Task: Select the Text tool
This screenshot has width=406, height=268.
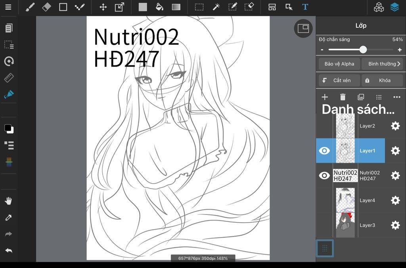Action: (305, 7)
